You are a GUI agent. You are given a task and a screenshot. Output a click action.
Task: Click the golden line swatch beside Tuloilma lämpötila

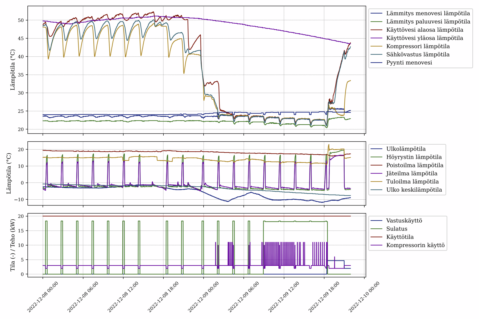pos(377,182)
